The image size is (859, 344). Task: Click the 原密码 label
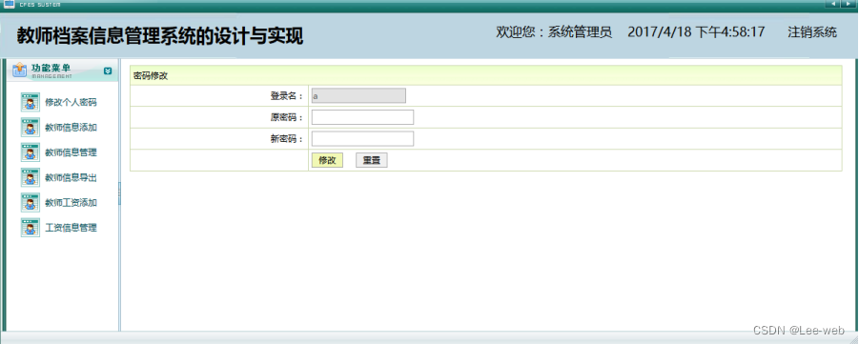click(287, 117)
